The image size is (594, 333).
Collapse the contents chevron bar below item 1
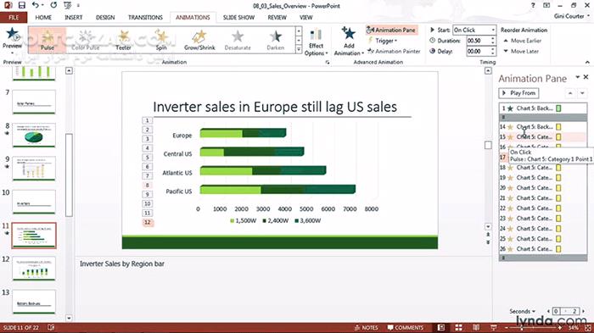tap(543, 118)
